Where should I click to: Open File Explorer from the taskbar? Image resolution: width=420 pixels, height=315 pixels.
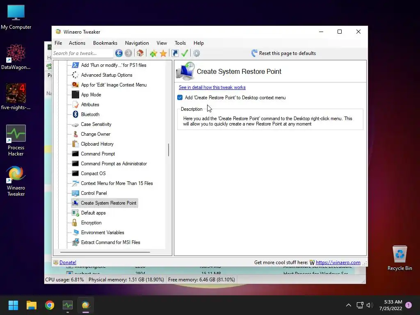coord(31,305)
